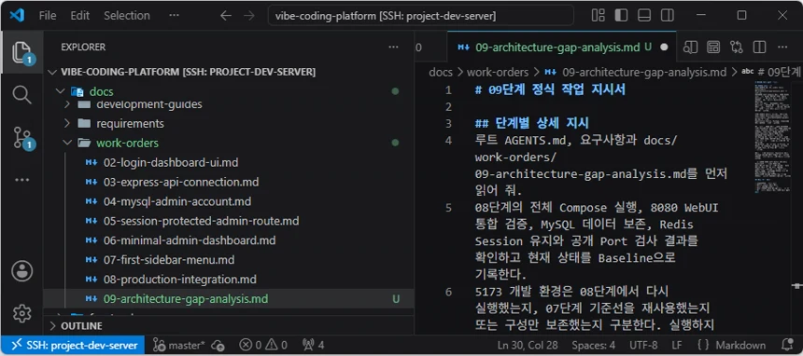The height and width of the screenshot is (356, 803).
Task: Show additional views ellipsis in activity bar
Action: pos(21,180)
